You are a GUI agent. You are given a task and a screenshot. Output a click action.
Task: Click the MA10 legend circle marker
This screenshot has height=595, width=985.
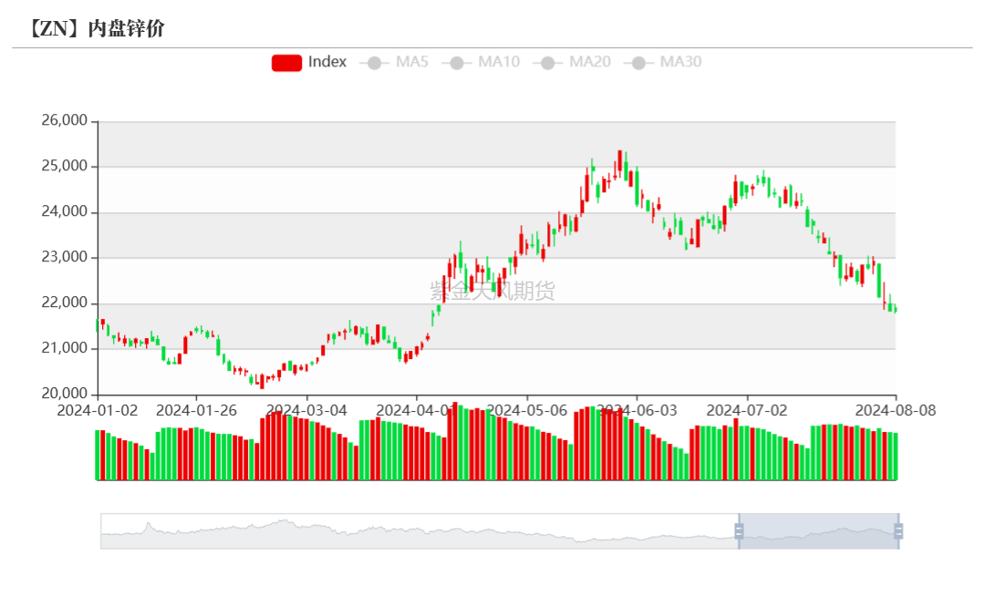point(459,63)
